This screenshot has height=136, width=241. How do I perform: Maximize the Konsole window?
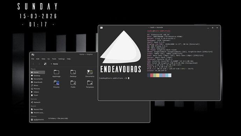[213, 28]
